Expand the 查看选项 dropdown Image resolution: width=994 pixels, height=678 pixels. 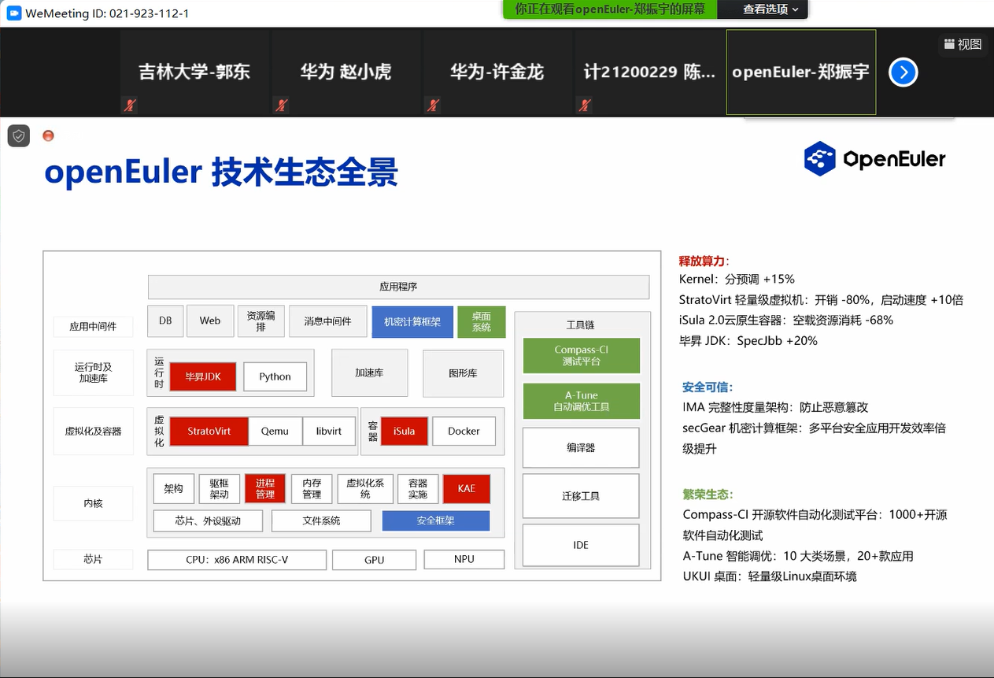pyautogui.click(x=770, y=9)
